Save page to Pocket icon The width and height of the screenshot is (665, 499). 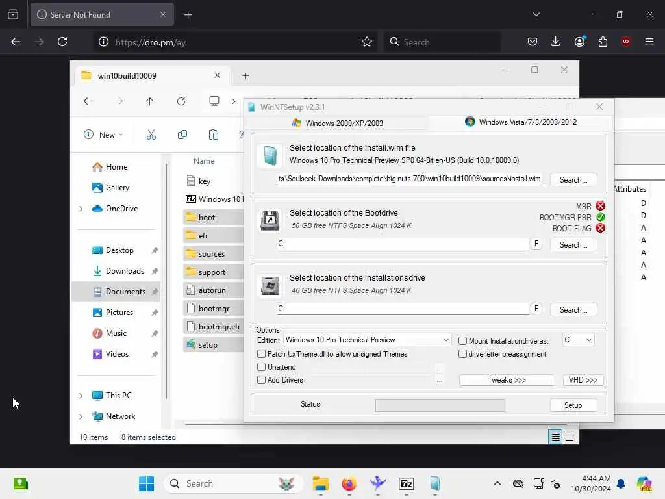point(533,42)
